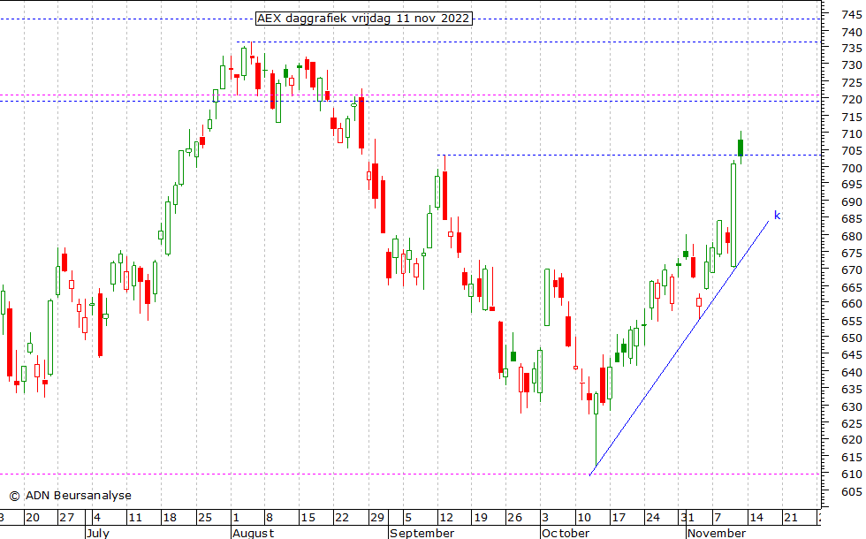866x539 pixels.
Task: Select the 630 price axis label
Action: pos(851,407)
